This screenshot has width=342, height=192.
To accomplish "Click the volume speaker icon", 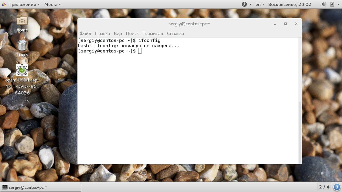I will coord(324,4).
